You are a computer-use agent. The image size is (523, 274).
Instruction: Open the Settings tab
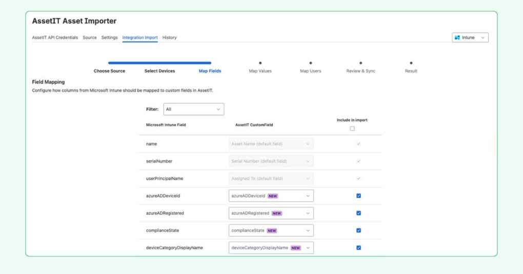109,37
